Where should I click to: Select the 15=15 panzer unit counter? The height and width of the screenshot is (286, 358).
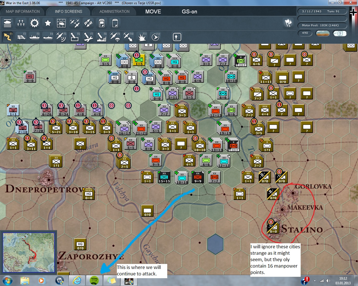164,177
